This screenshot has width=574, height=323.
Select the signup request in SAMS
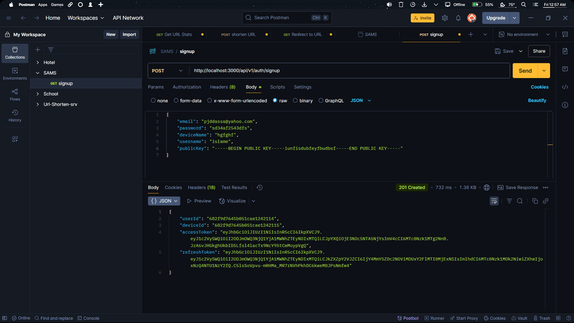[x=86, y=84]
